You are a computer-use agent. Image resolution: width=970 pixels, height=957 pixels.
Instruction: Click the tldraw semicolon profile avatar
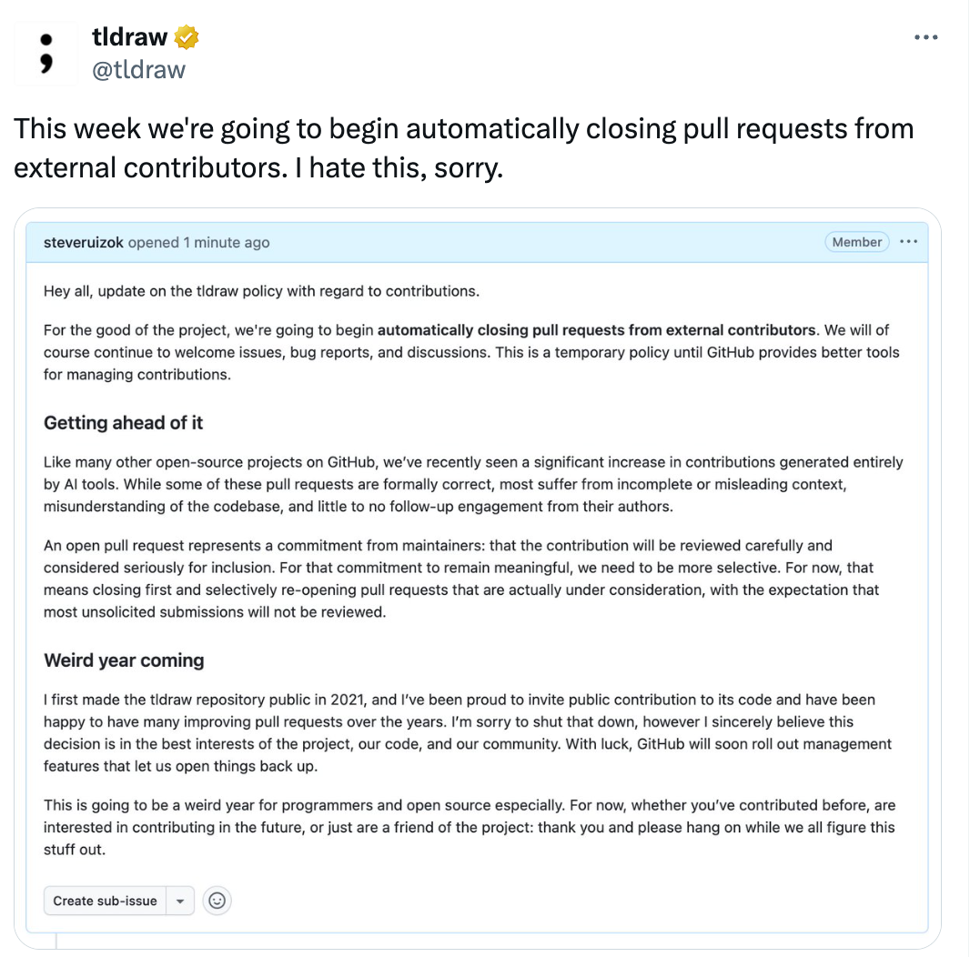coord(46,54)
